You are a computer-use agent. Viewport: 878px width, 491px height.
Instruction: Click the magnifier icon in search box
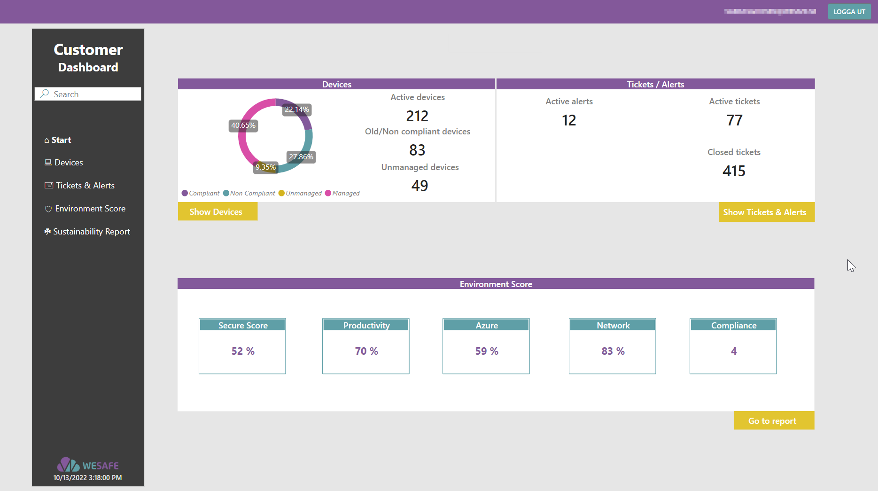pyautogui.click(x=45, y=94)
